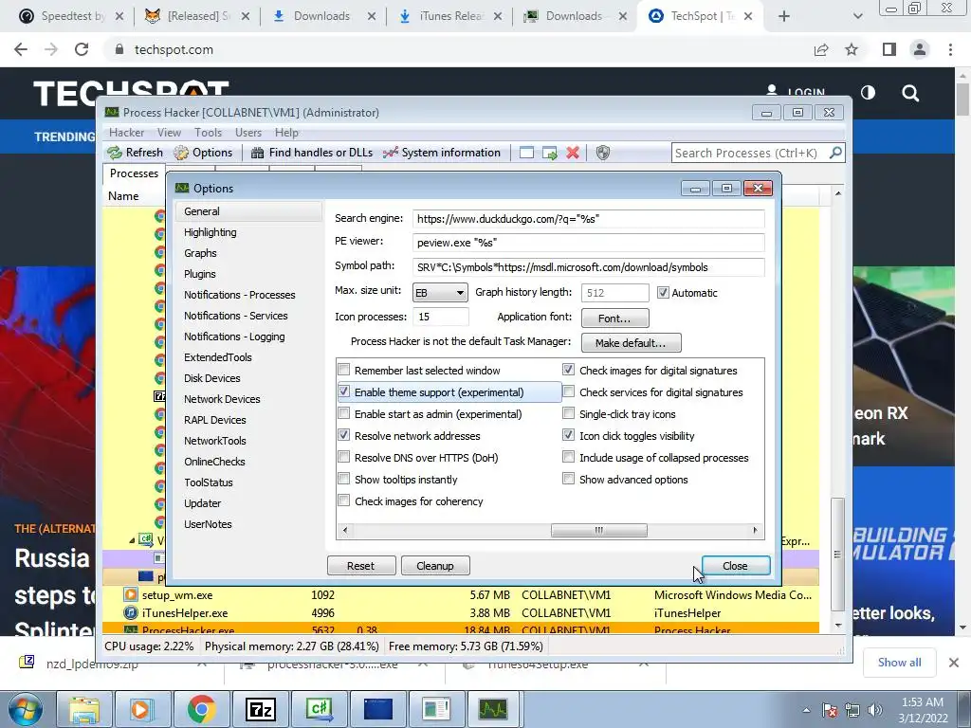
Task: Click the search magnifier in Search Processes box
Action: (x=835, y=153)
